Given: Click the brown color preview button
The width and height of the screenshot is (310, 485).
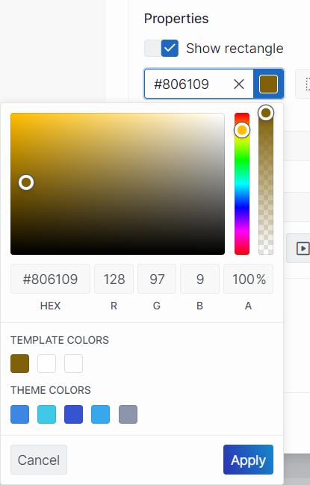Looking at the screenshot, I should (268, 84).
